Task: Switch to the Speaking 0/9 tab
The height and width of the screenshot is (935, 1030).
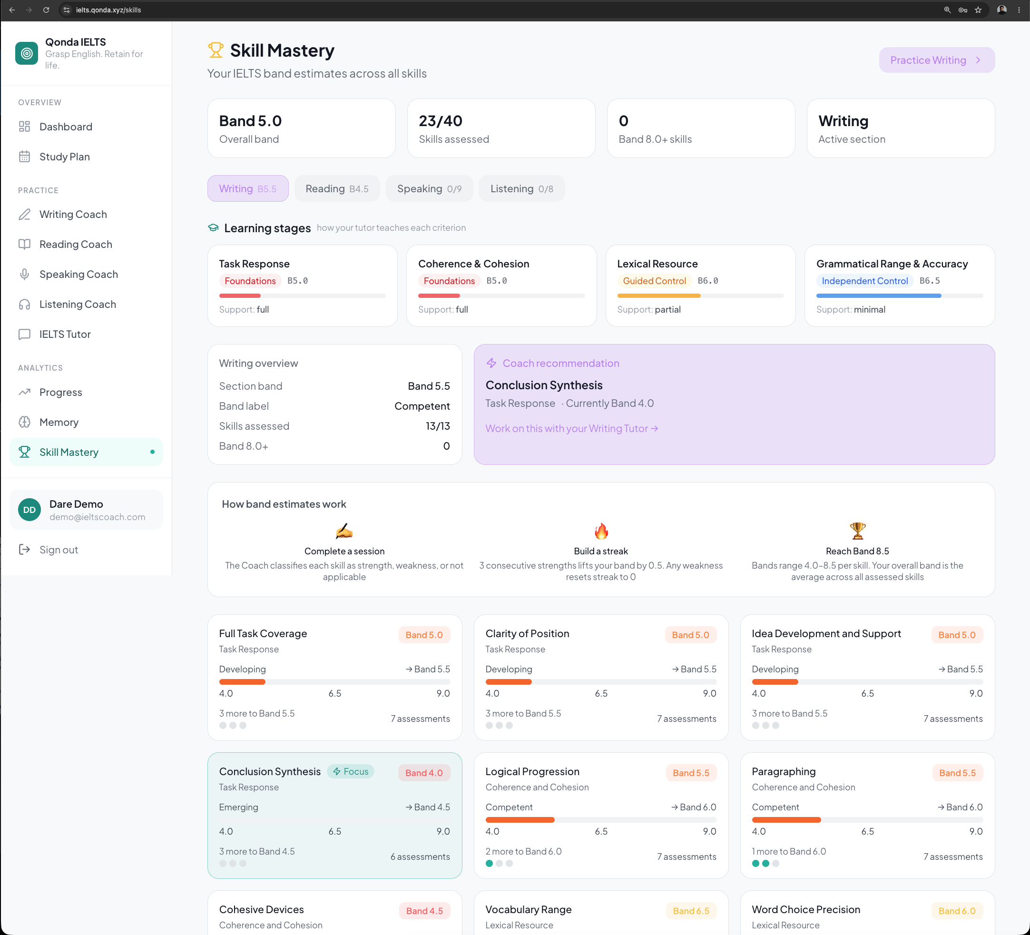Action: (429, 189)
